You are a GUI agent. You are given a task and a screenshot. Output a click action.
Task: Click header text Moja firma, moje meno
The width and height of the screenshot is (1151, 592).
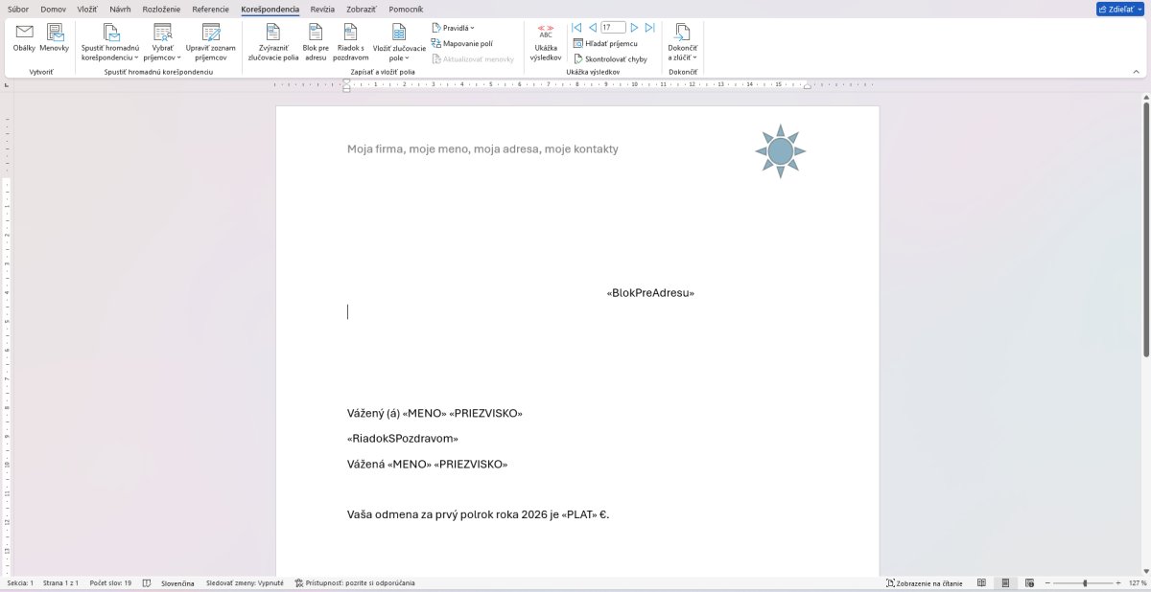[x=482, y=148]
